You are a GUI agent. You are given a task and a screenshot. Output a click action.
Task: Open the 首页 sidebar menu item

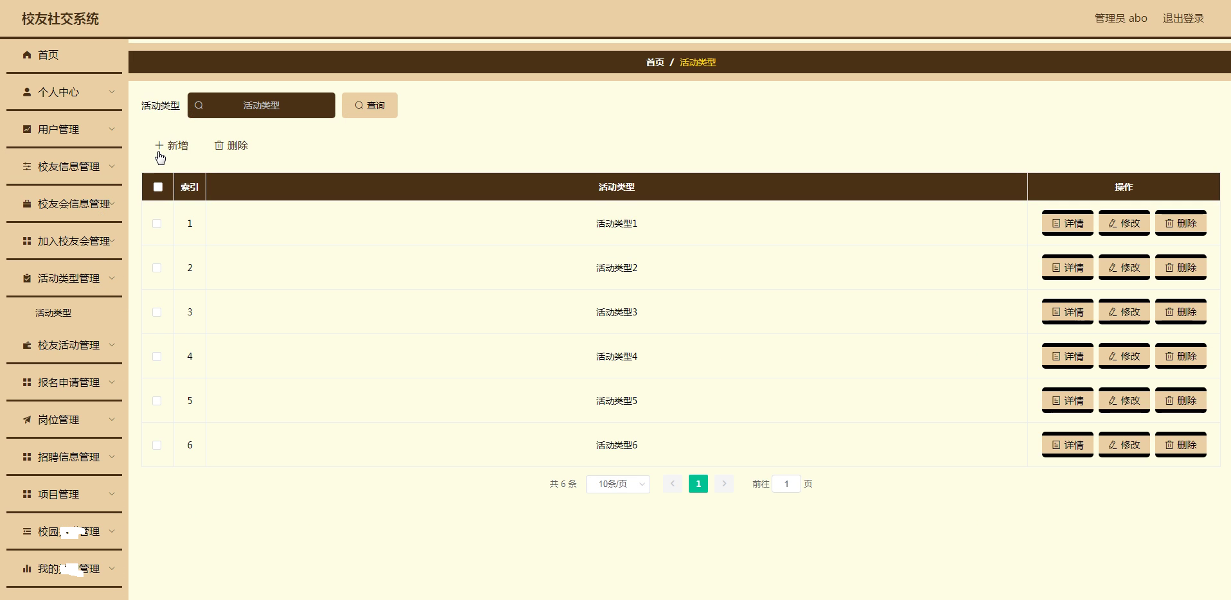coord(64,55)
